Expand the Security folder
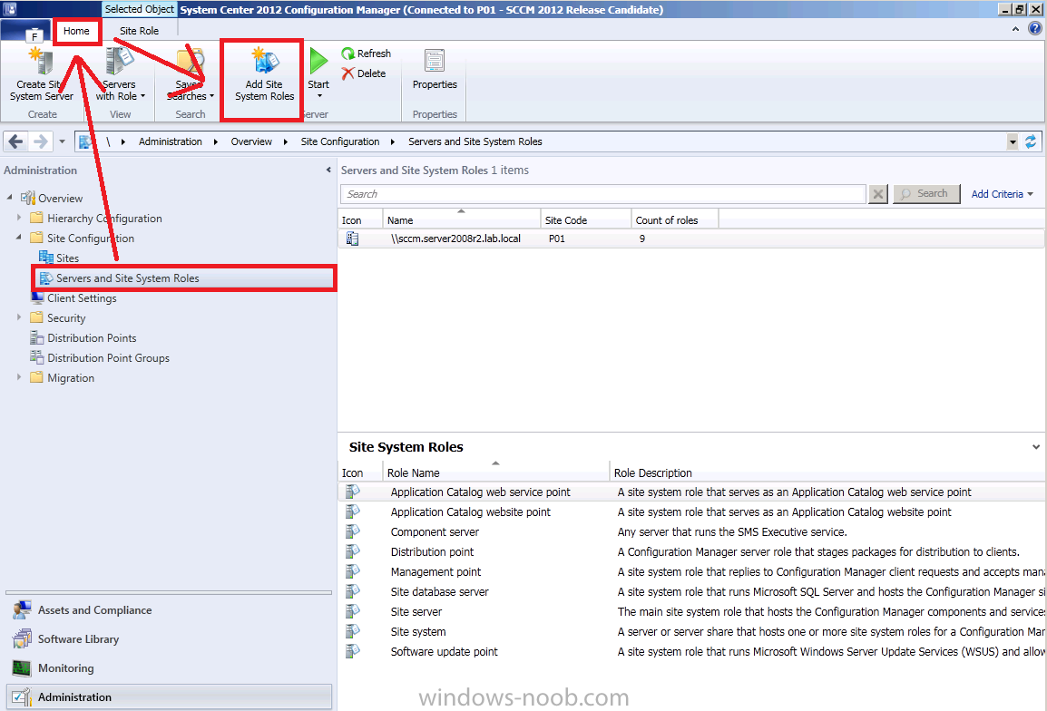Screen dimensions: 1047x711 [x=19, y=317]
